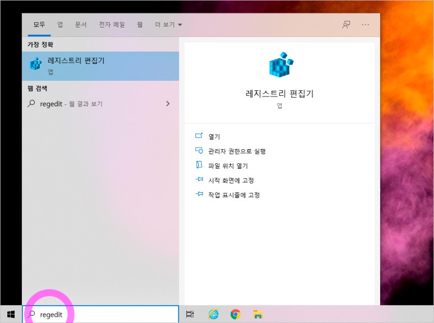Switch to the 문서 tab
Image resolution: width=434 pixels, height=323 pixels.
click(81, 25)
